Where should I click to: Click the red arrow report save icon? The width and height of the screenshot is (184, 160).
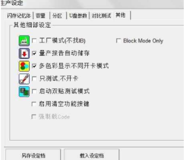[x=24, y=53]
